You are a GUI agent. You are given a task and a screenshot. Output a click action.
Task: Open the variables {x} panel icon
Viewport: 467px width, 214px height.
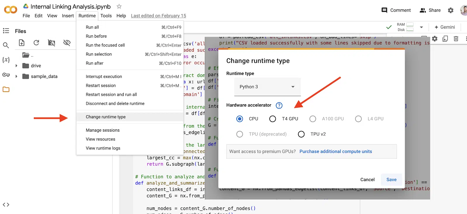(x=6, y=60)
